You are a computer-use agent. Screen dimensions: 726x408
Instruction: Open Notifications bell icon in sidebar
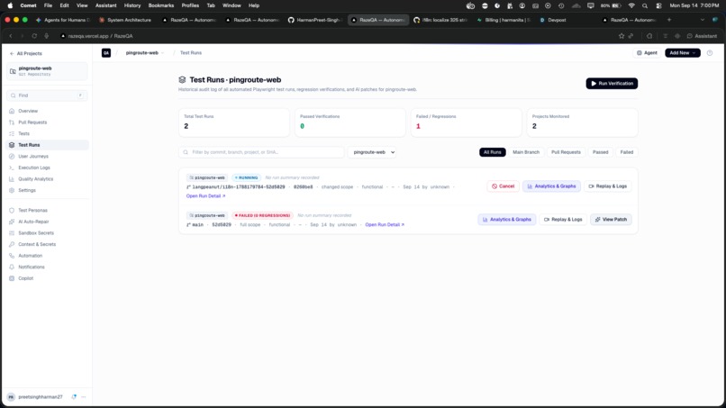[x=12, y=267]
